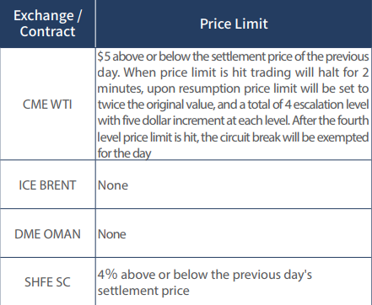Click 'settlement price' in the SHFE SC cell
Image resolution: width=372 pixels, height=305 pixels.
143,291
